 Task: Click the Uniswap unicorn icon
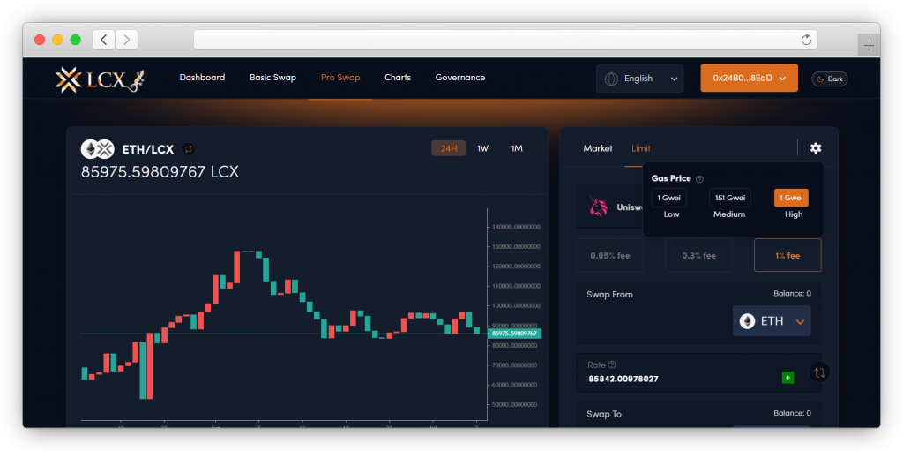pos(599,207)
